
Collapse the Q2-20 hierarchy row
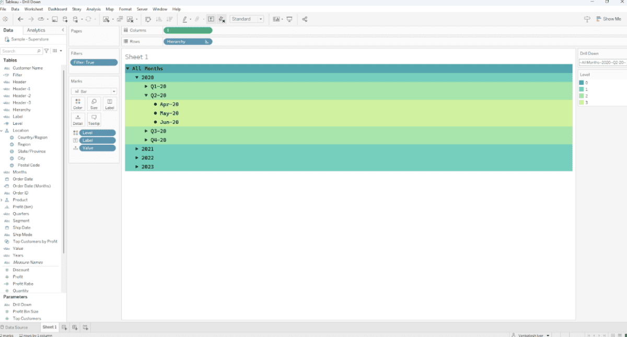tap(146, 96)
